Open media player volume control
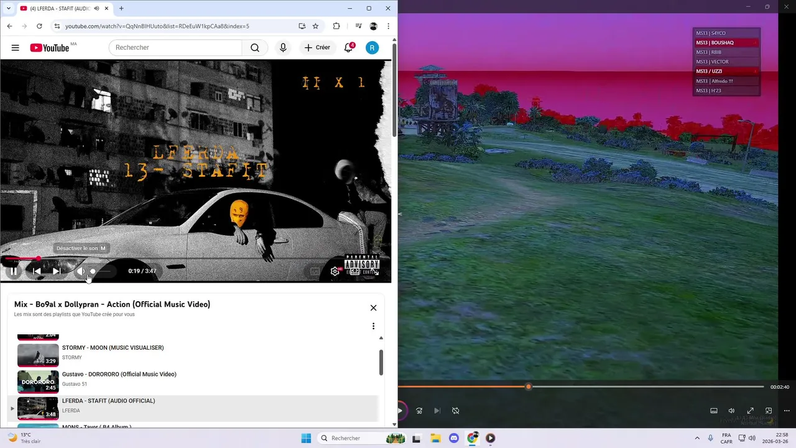The width and height of the screenshot is (796, 448). (x=731, y=411)
